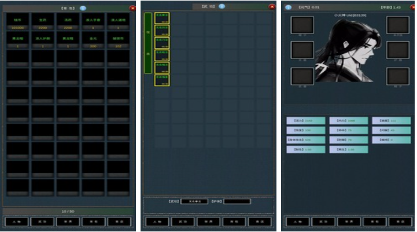Select the second yellow skill slot in skills panel
417x232 pixels.
pyautogui.click(x=162, y=30)
